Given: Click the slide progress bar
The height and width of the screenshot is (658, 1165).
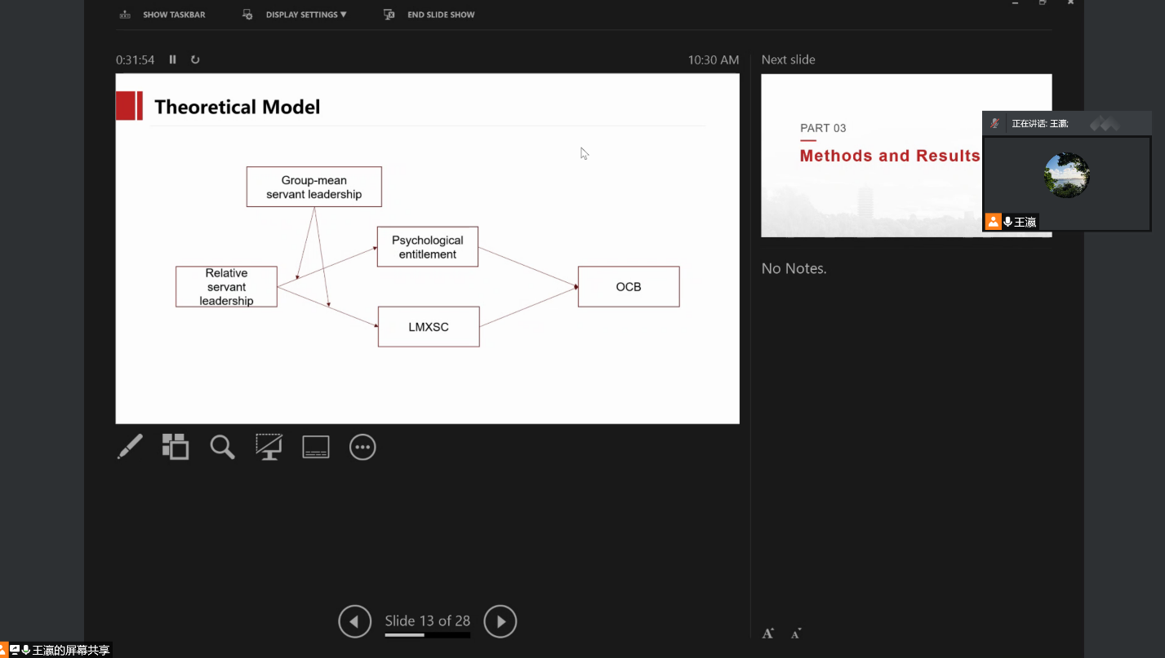Looking at the screenshot, I should (x=427, y=635).
